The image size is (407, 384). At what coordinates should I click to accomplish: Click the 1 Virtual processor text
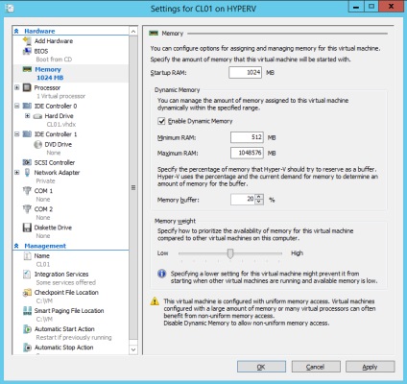click(60, 96)
